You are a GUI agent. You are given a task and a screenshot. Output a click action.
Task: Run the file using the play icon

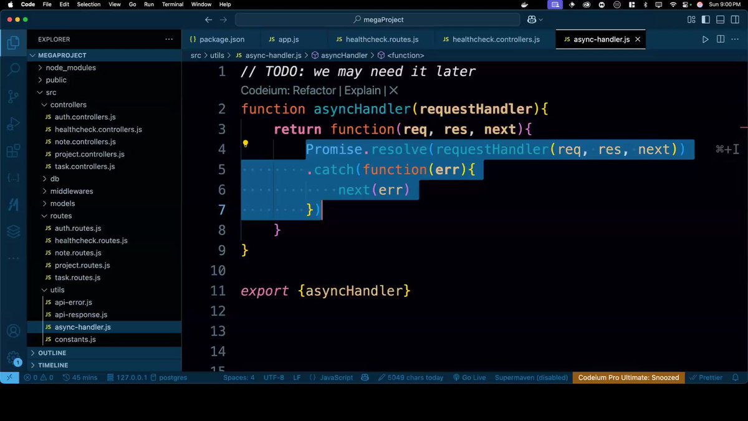705,39
